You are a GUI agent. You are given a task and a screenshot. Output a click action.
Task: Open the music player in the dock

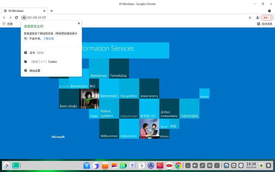tap(123, 166)
